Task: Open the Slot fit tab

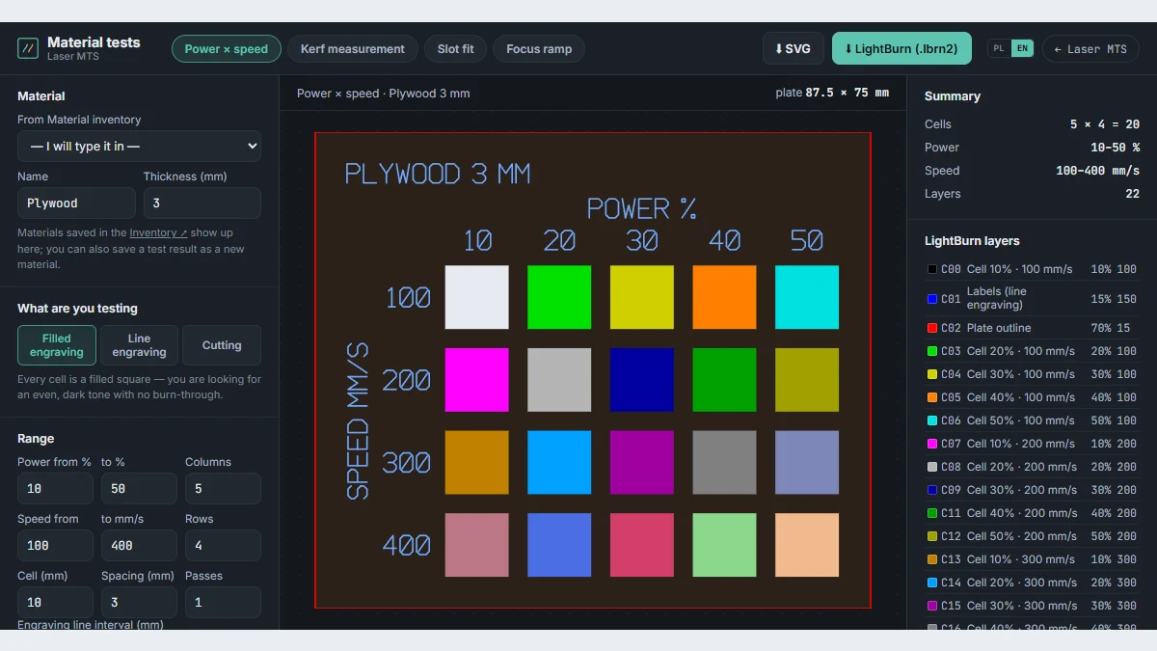Action: click(456, 49)
